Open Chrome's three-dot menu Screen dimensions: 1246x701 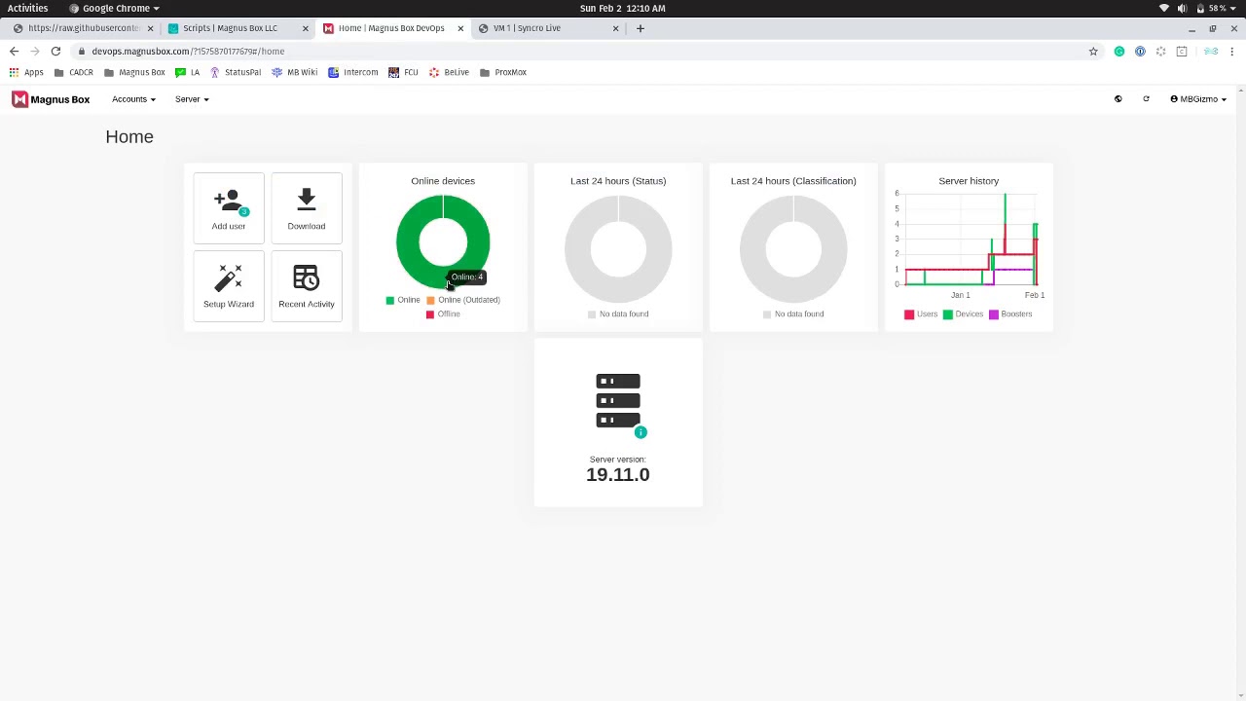1231,52
